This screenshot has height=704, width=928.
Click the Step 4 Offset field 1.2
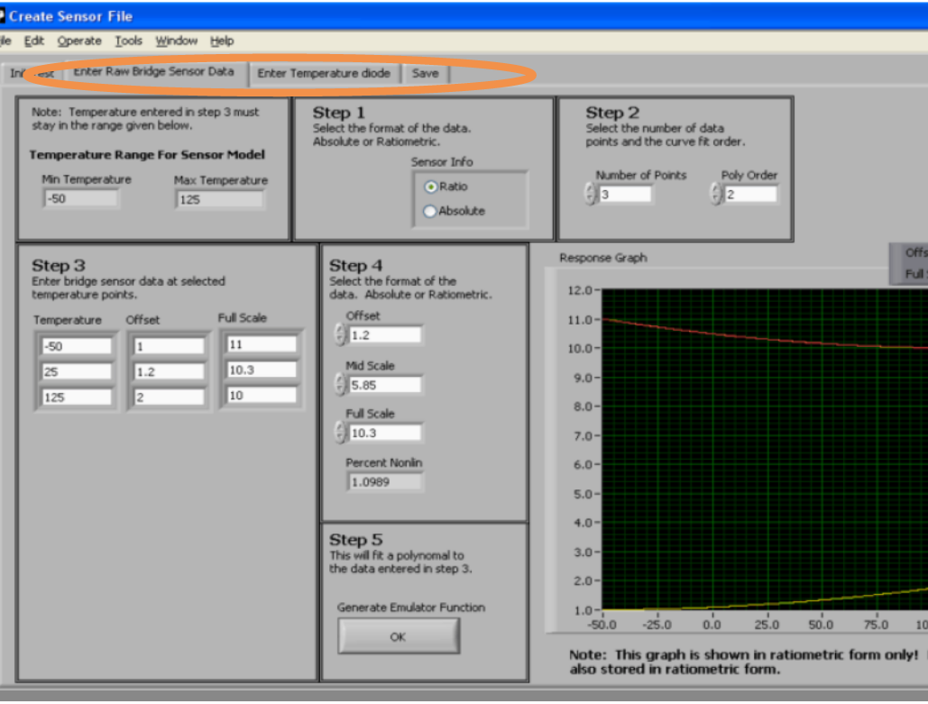coord(385,335)
